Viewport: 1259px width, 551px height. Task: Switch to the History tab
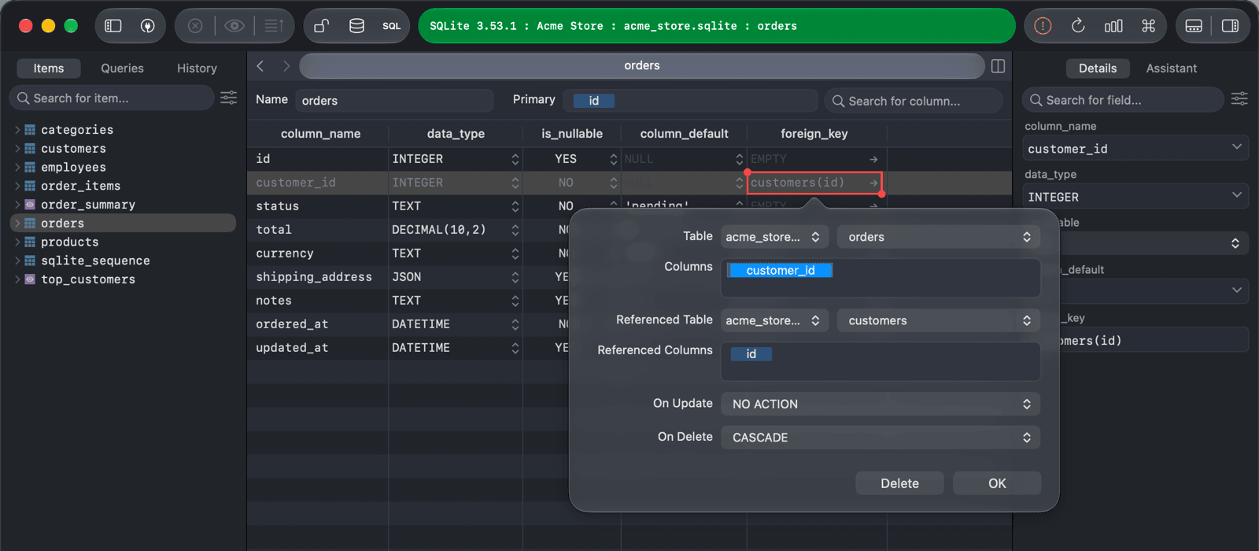pyautogui.click(x=197, y=68)
